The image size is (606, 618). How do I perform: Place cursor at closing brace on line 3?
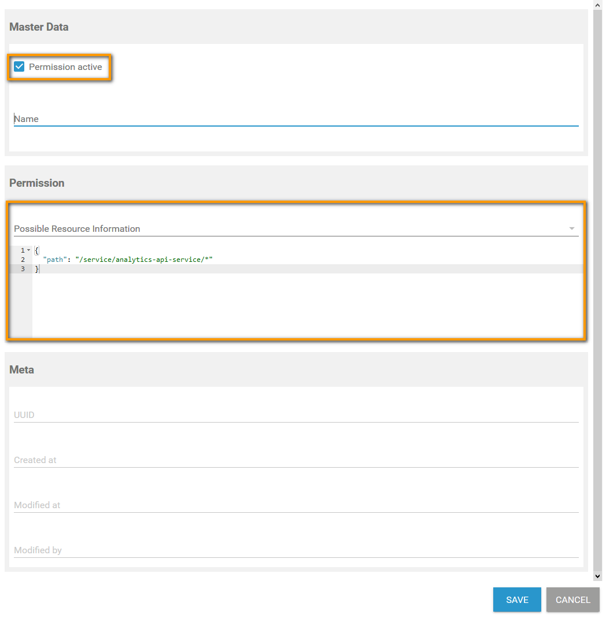(x=37, y=269)
